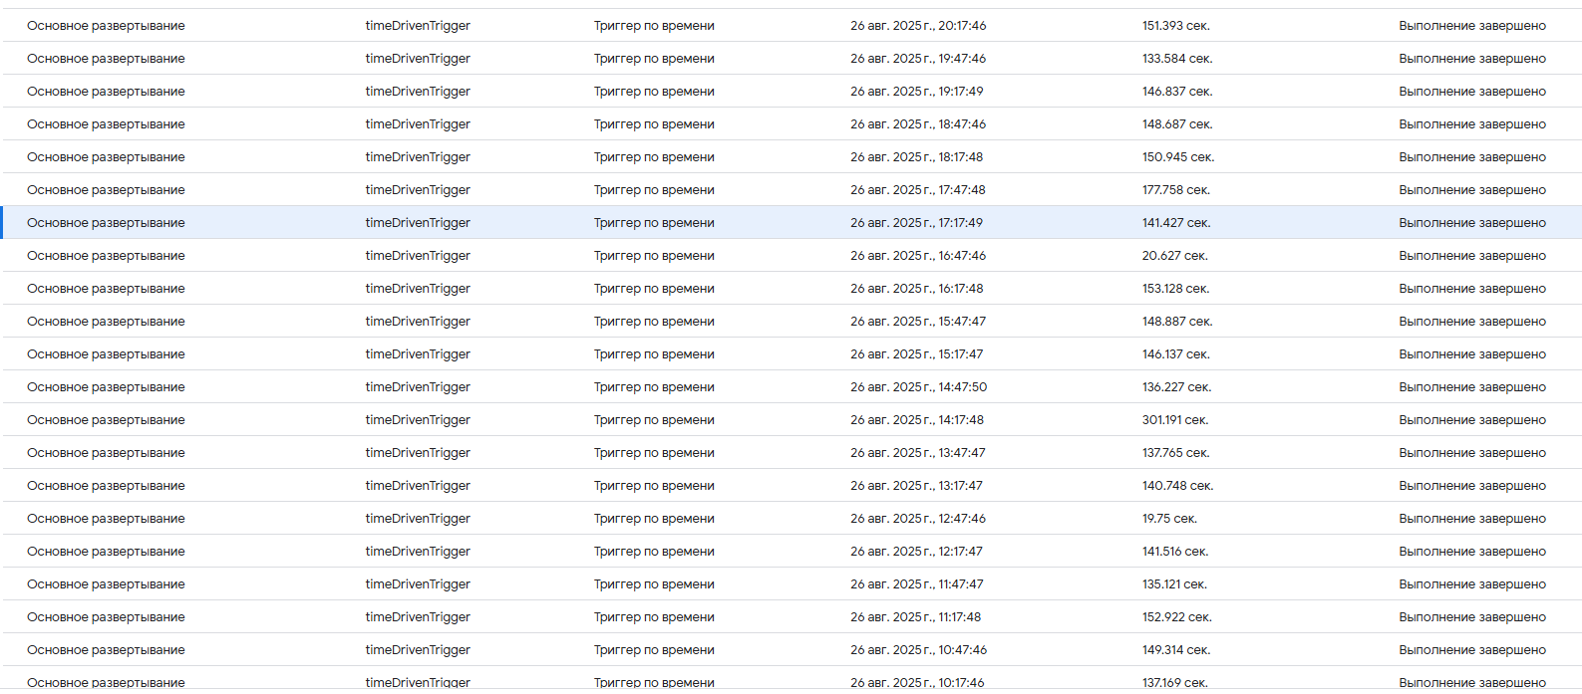Image resolution: width=1582 pixels, height=694 pixels.
Task: Click "Триггер по времени" in the 14:47:50 row
Action: click(654, 387)
